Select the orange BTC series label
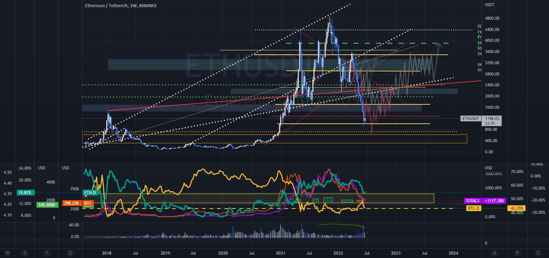This screenshot has height=258, width=549. [88, 203]
